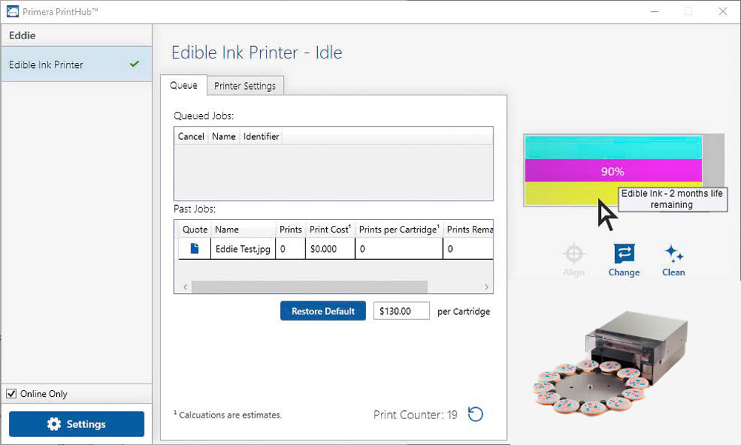Click the Name column header in Past Jobs

tap(243, 229)
